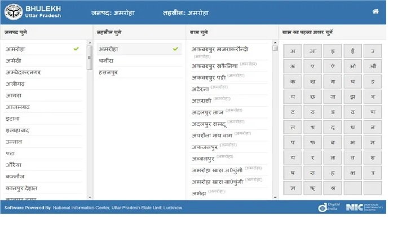
Task: Select district अमेठी
Action: [x=43, y=61]
